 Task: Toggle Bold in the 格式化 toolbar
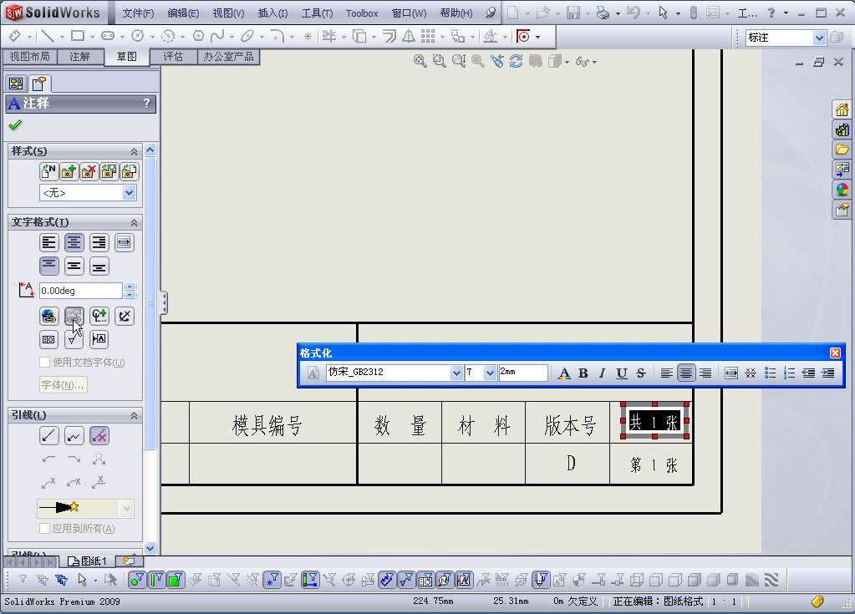coord(583,373)
